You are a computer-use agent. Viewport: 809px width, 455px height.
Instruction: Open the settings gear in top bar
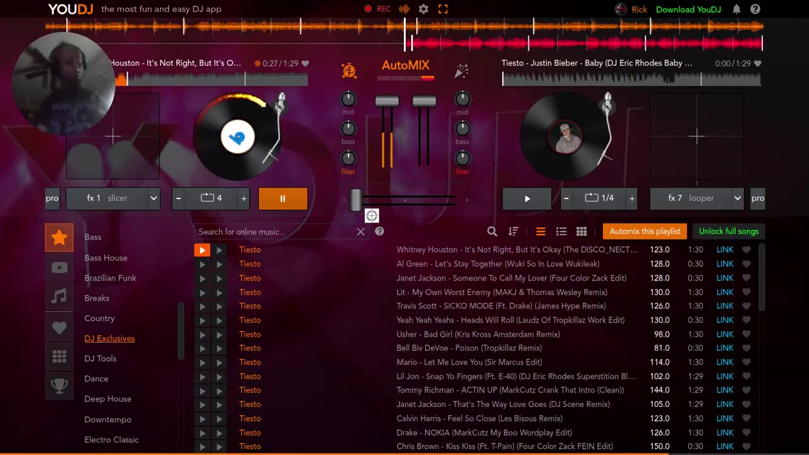pyautogui.click(x=423, y=9)
